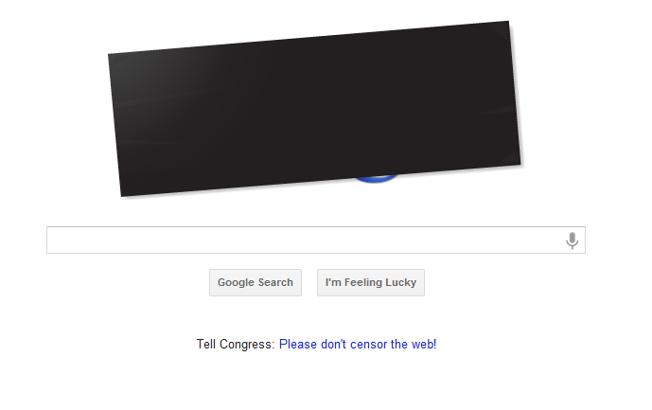Viewport: 652px width, 410px height.
Task: Click the tilted black rectangle covering the logo
Action: [x=314, y=108]
